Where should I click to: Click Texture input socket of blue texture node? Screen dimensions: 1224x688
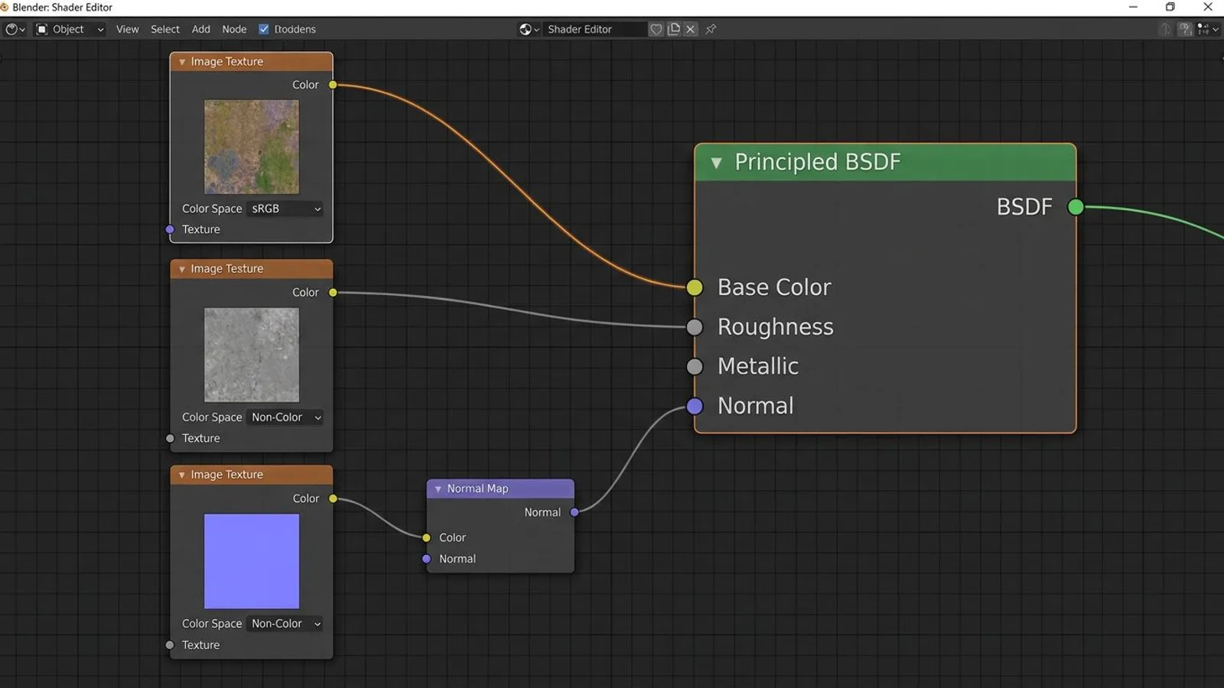(170, 645)
